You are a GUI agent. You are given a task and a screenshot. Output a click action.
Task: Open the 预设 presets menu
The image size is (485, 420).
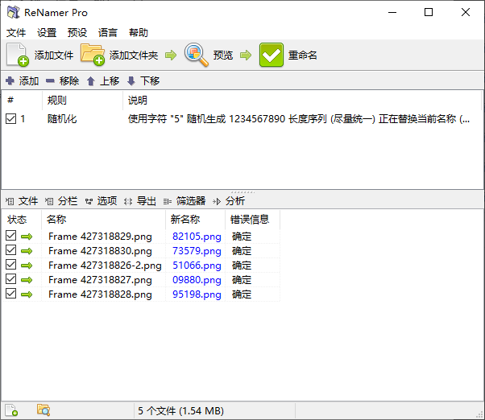[77, 32]
